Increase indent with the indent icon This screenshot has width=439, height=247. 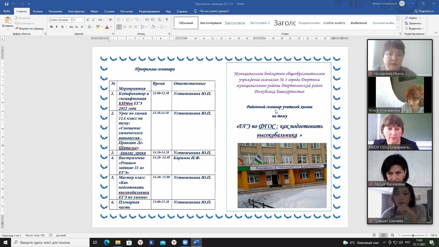[x=153, y=20]
